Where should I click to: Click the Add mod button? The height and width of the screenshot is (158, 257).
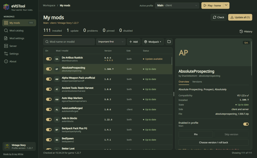pos(134,42)
